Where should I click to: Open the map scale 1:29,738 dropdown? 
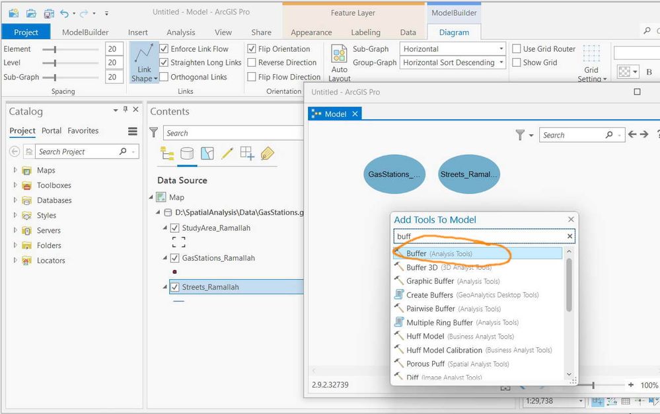point(581,401)
